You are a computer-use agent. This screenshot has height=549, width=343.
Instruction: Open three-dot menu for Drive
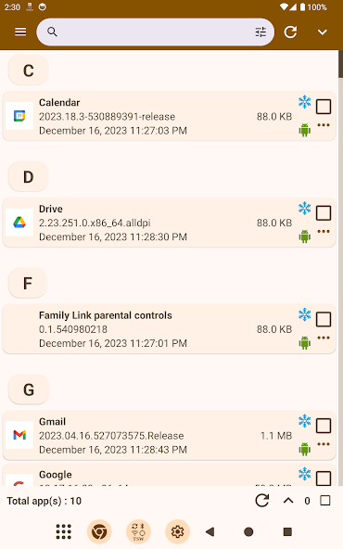coord(324,231)
